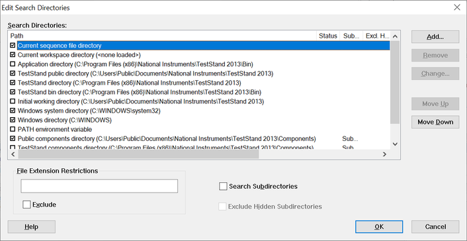Viewport: 467px width, 241px height.
Task: Select 'TestStand directory (C:\Program Files (x86)...' row
Action: click(x=129, y=83)
